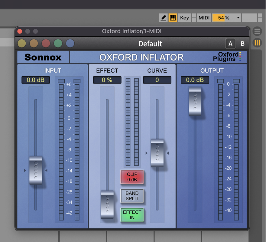
Task: Toggle the EFFECT IN button
Action: pos(132,215)
